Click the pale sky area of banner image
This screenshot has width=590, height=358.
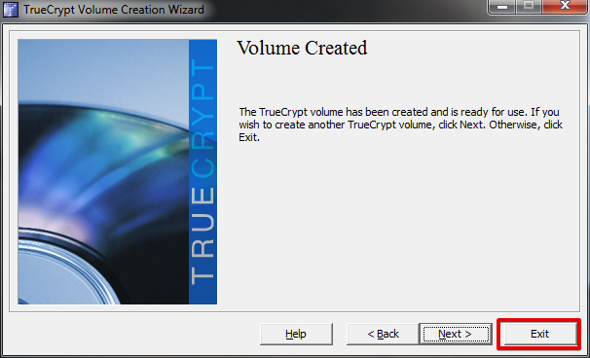click(101, 70)
